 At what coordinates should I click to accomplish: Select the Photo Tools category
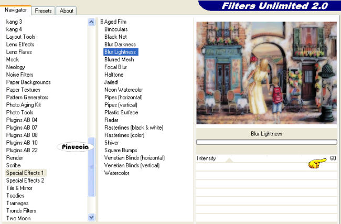(x=20, y=112)
